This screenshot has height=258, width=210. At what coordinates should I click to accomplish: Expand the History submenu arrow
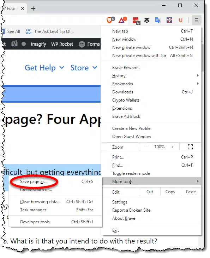pos(198,75)
